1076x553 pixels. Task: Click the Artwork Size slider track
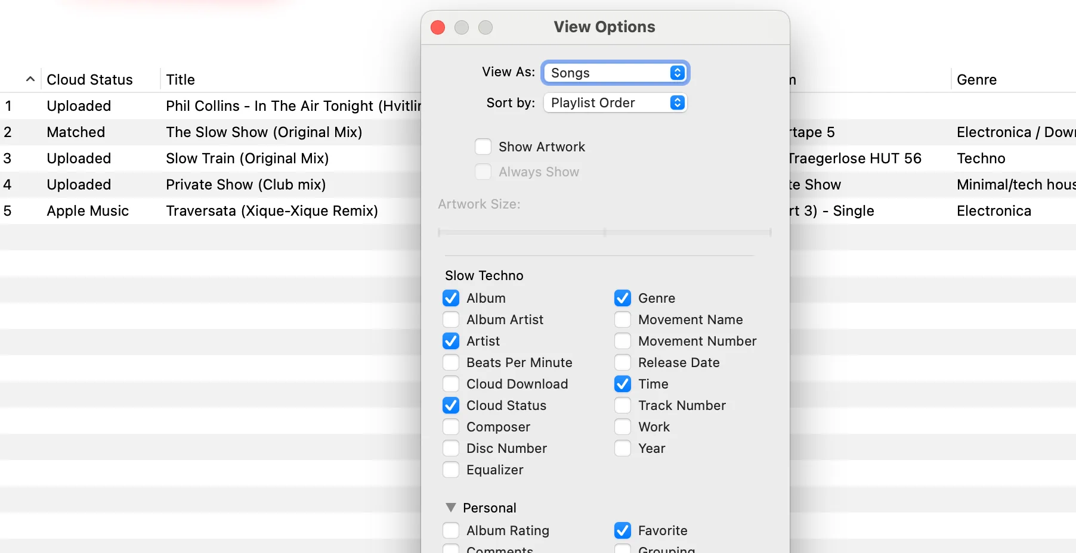pyautogui.click(x=604, y=232)
